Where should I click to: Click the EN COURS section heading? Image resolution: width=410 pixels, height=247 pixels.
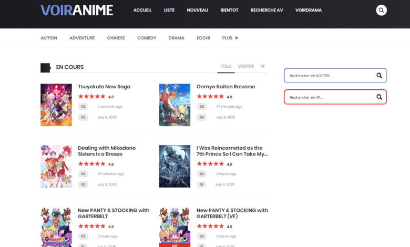coord(70,67)
